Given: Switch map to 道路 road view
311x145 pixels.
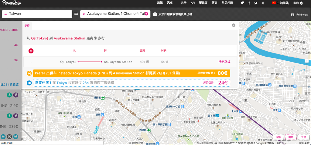Looking at the screenshot, I should [x=291, y=137].
